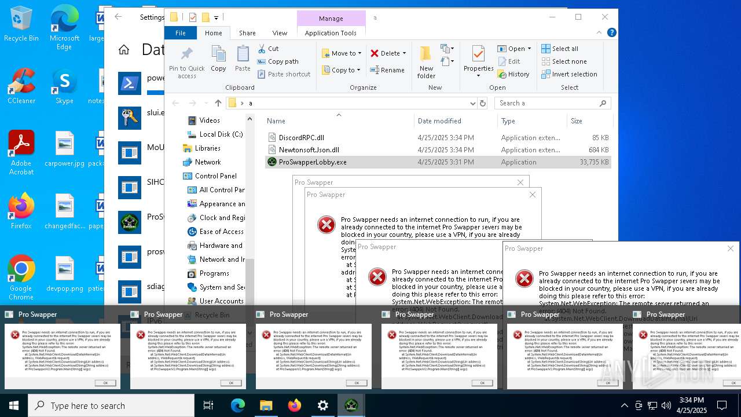Click the Paste ribbon icon
The height and width of the screenshot is (417, 741).
click(x=243, y=58)
